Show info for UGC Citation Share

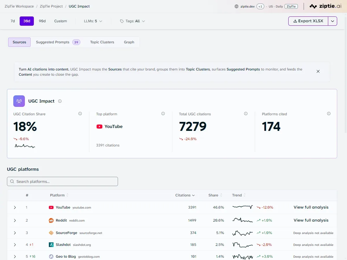click(x=80, y=114)
